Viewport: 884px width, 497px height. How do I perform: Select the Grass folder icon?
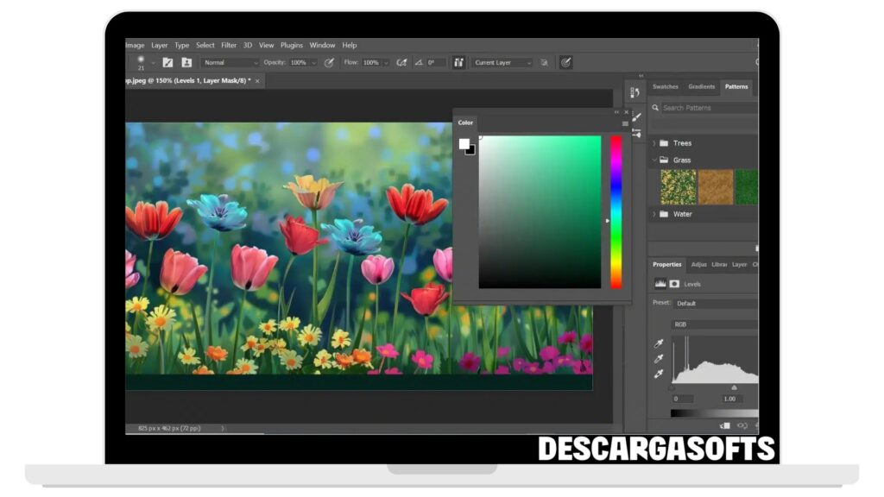tap(664, 160)
